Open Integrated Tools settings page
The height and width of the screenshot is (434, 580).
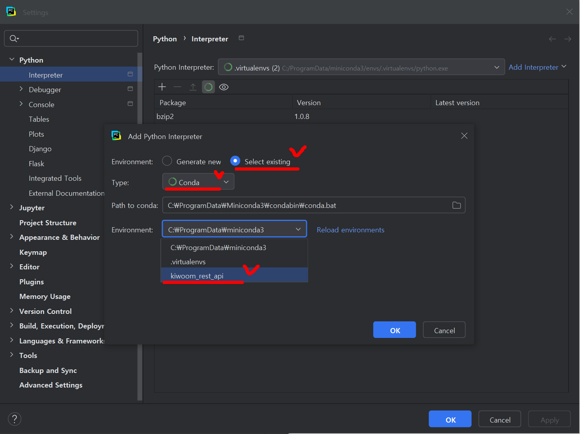pyautogui.click(x=55, y=178)
